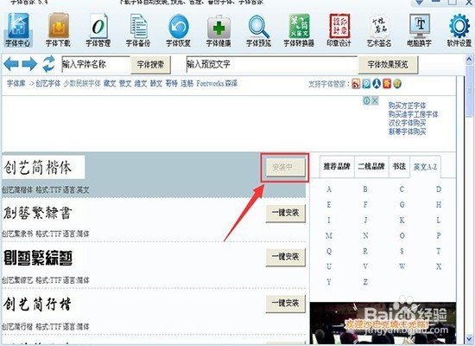475x346 pixels.
Task: Choose letter G in the index
Action: tap(402, 204)
